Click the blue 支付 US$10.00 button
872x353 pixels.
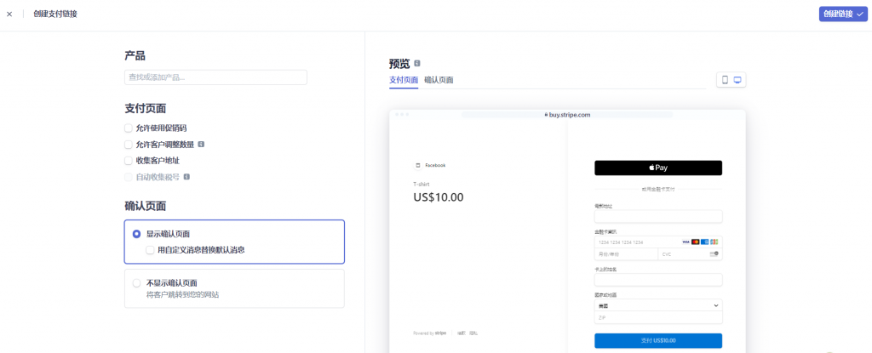pyautogui.click(x=658, y=340)
